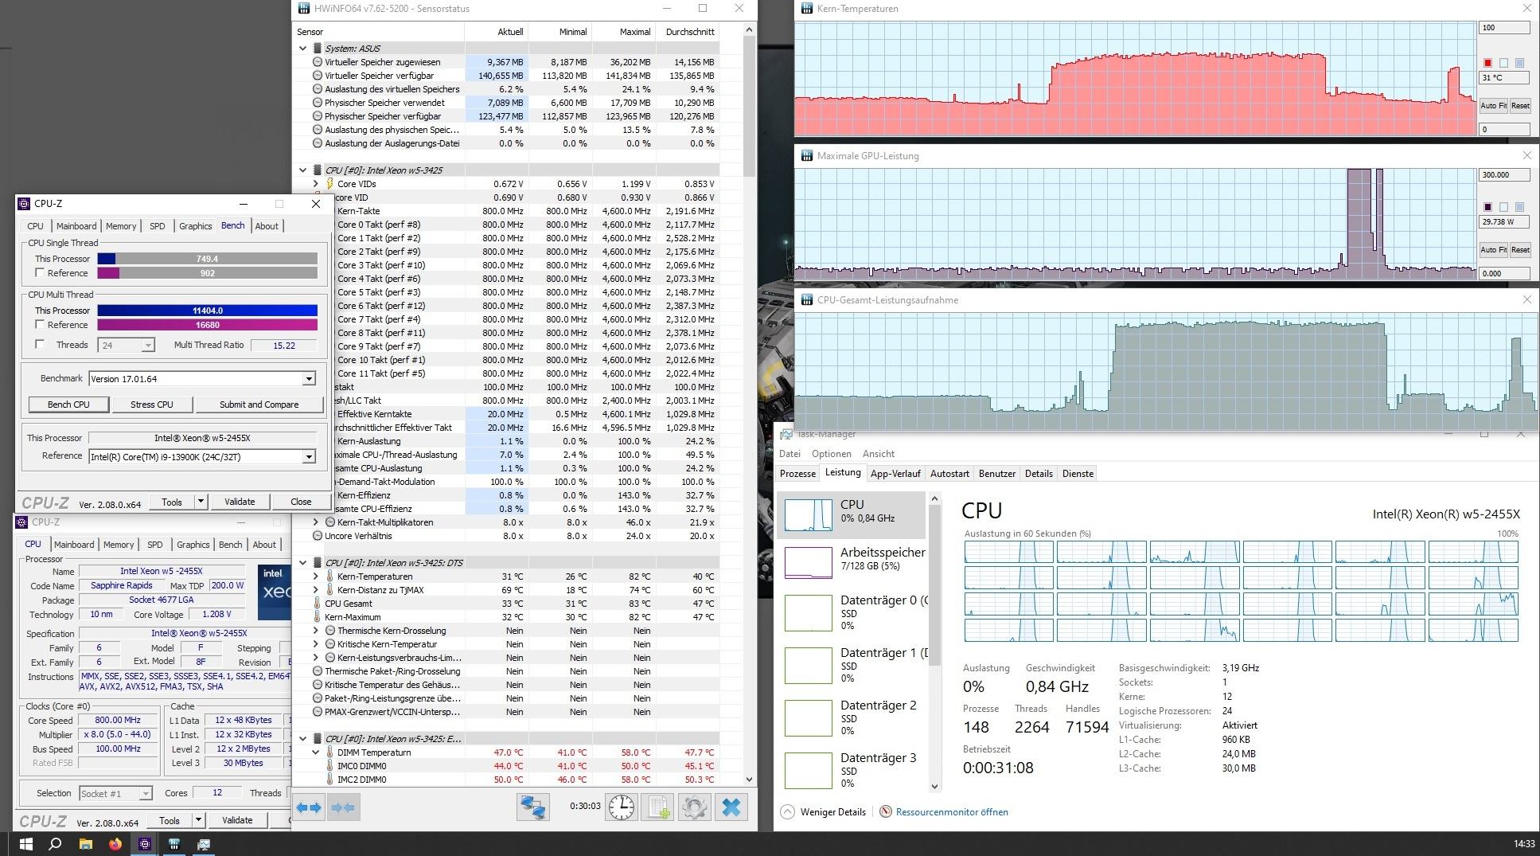The image size is (1540, 856).
Task: Click max value field showing 300.000
Action: point(1504,175)
